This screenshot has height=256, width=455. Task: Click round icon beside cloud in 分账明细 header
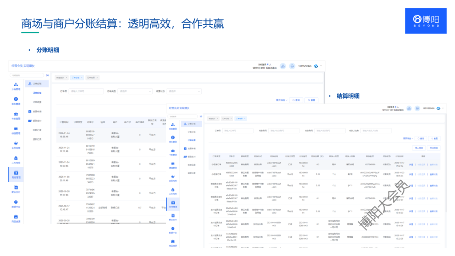point(292,66)
